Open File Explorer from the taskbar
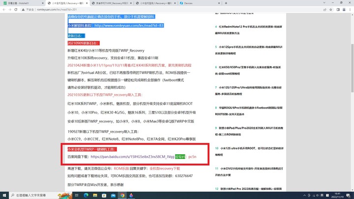 pyautogui.click(x=95, y=195)
